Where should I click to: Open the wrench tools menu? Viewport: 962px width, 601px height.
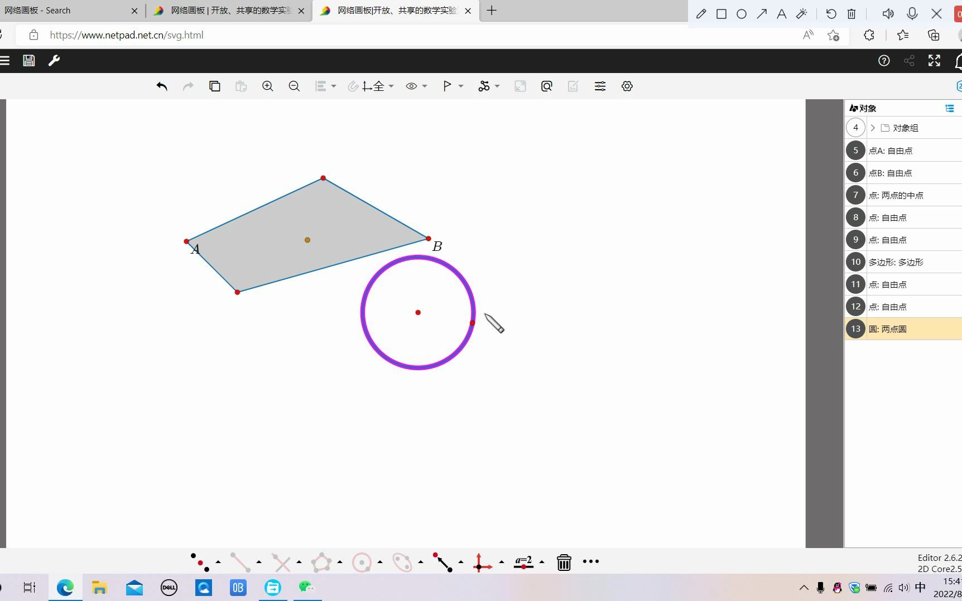click(54, 61)
